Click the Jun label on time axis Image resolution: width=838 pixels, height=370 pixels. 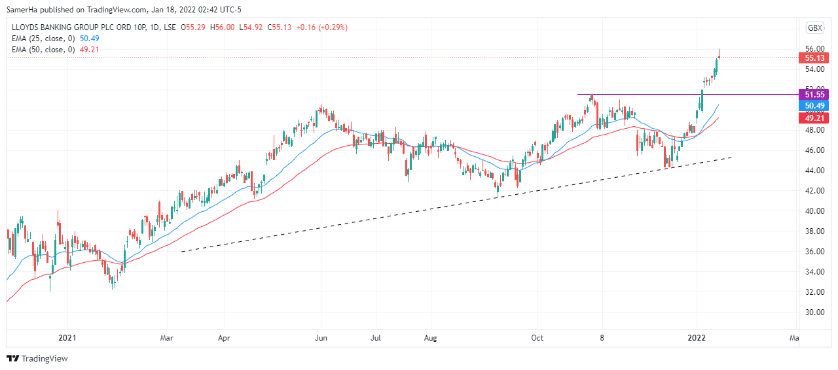(321, 338)
